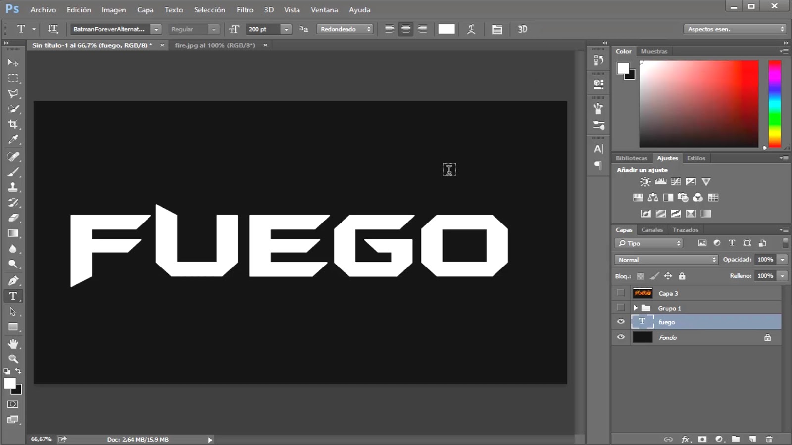Select the Healing Brush tool
The image size is (792, 445).
(13, 157)
